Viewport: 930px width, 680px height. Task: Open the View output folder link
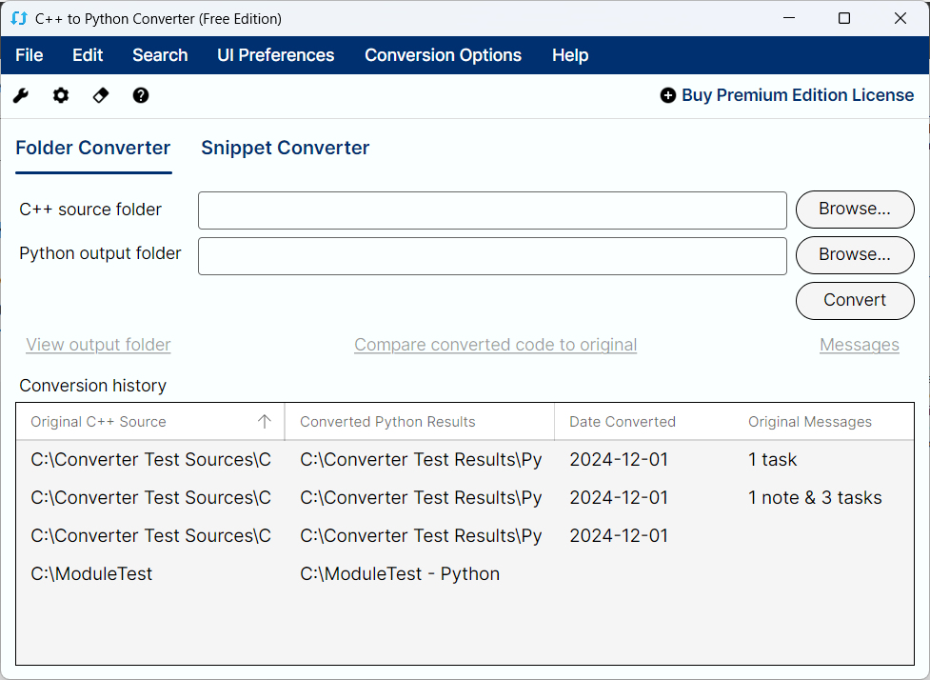coord(98,345)
